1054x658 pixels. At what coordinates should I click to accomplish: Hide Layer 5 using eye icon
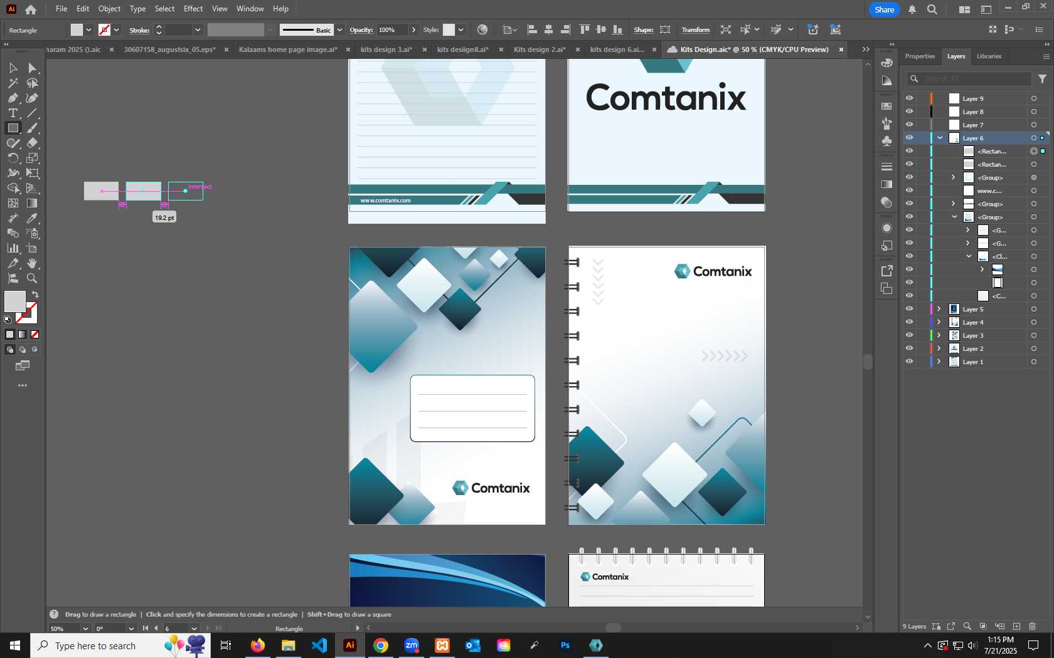909,309
